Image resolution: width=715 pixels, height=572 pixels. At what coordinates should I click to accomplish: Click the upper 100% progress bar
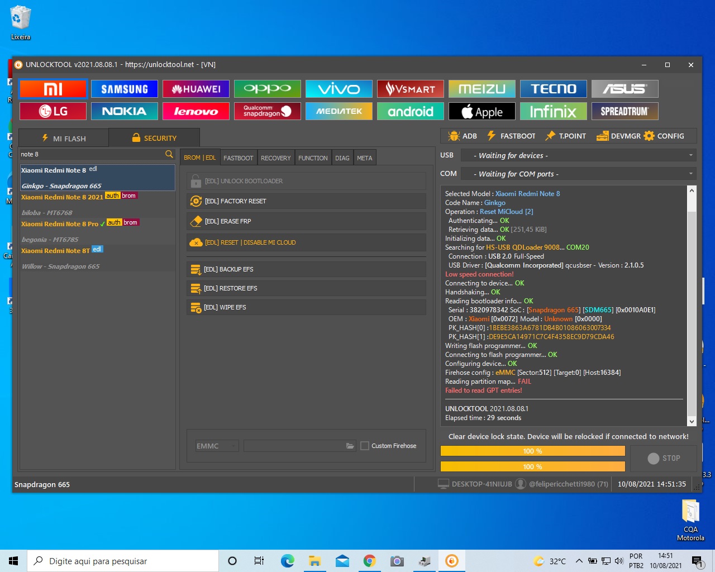533,451
